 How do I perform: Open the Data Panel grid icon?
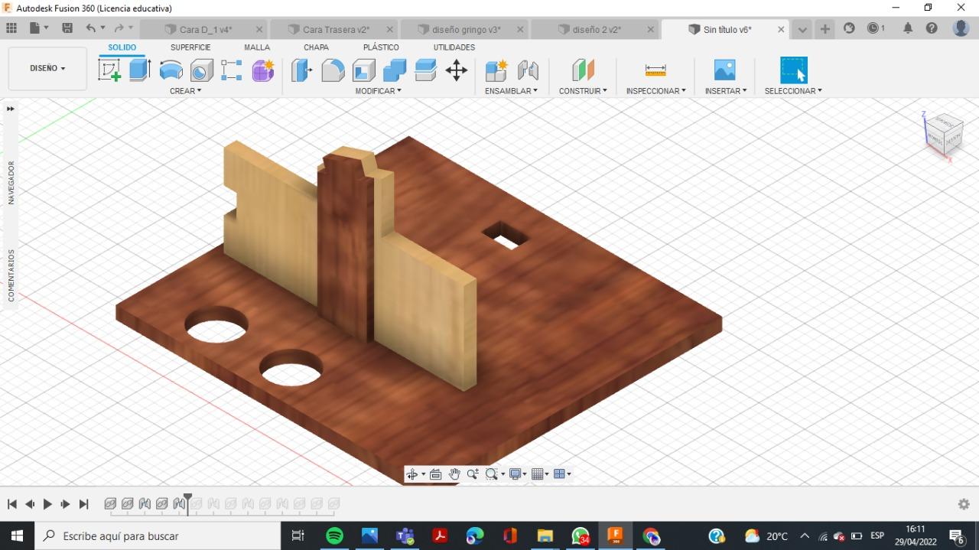(11, 28)
